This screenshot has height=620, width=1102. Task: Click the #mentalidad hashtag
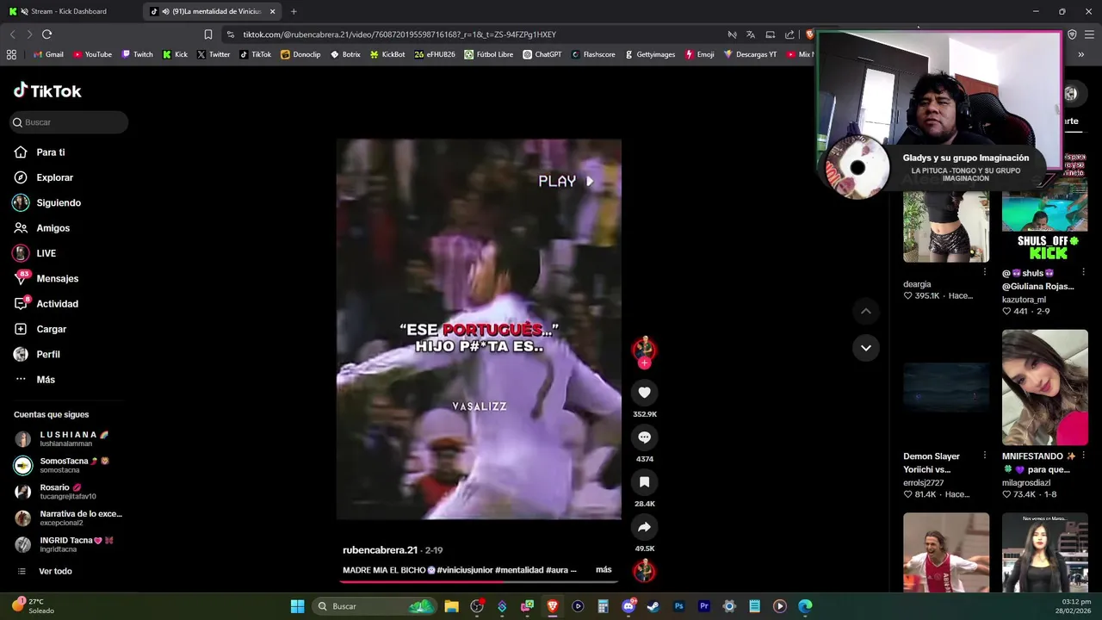coord(520,570)
